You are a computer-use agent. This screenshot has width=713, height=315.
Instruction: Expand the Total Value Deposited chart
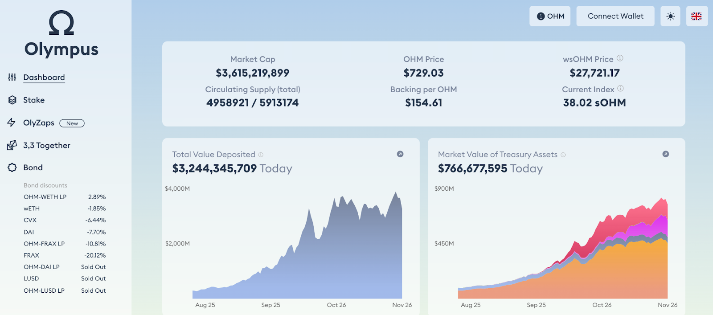coord(400,154)
